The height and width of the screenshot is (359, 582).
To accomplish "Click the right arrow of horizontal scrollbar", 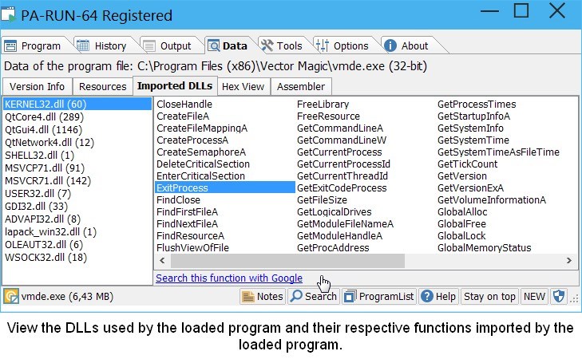I will [x=568, y=261].
